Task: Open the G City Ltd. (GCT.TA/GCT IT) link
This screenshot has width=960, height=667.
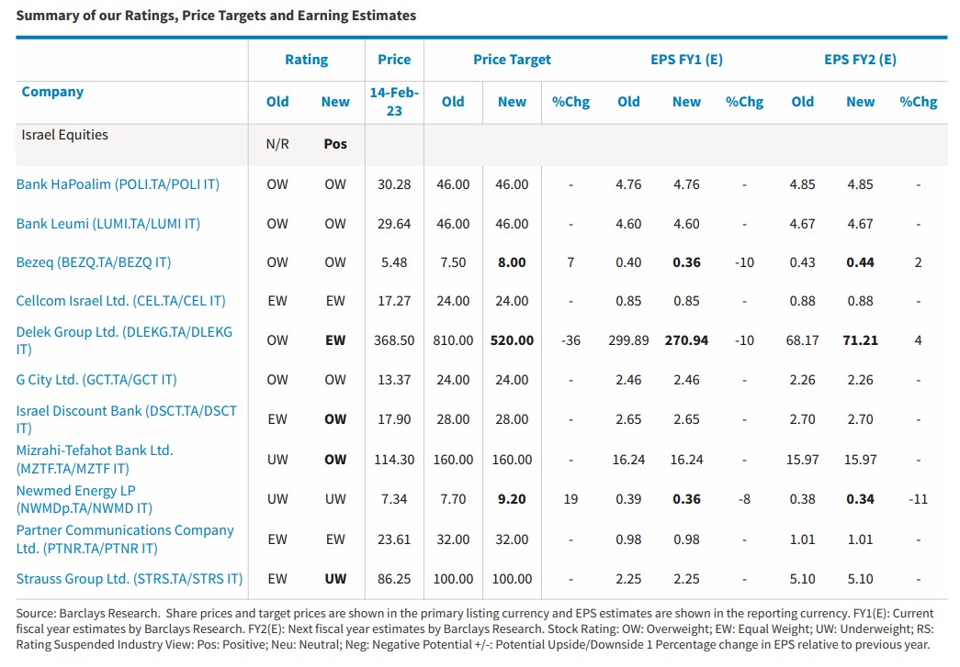Action: [x=96, y=380]
